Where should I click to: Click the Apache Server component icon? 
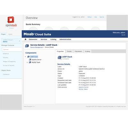tap(30, 60)
